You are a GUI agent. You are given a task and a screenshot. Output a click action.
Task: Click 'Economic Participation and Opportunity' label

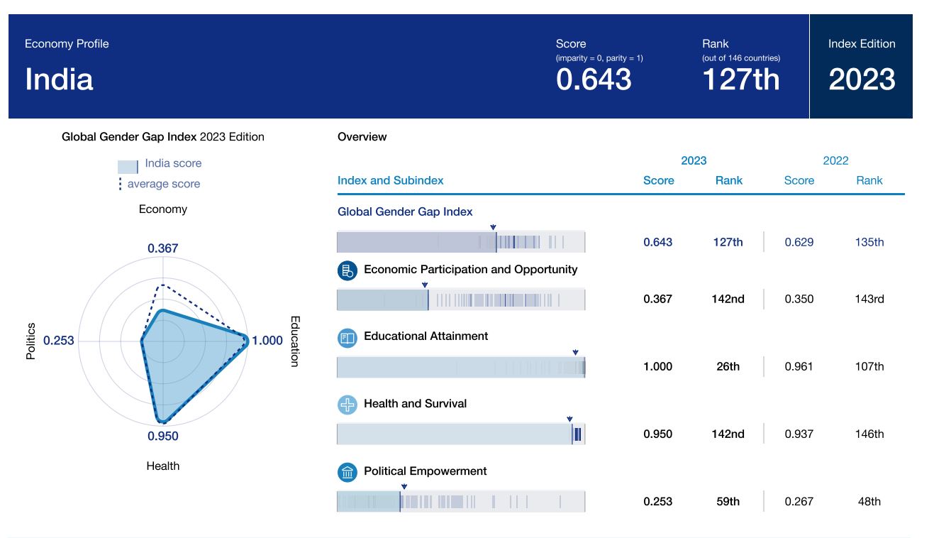pyautogui.click(x=471, y=270)
